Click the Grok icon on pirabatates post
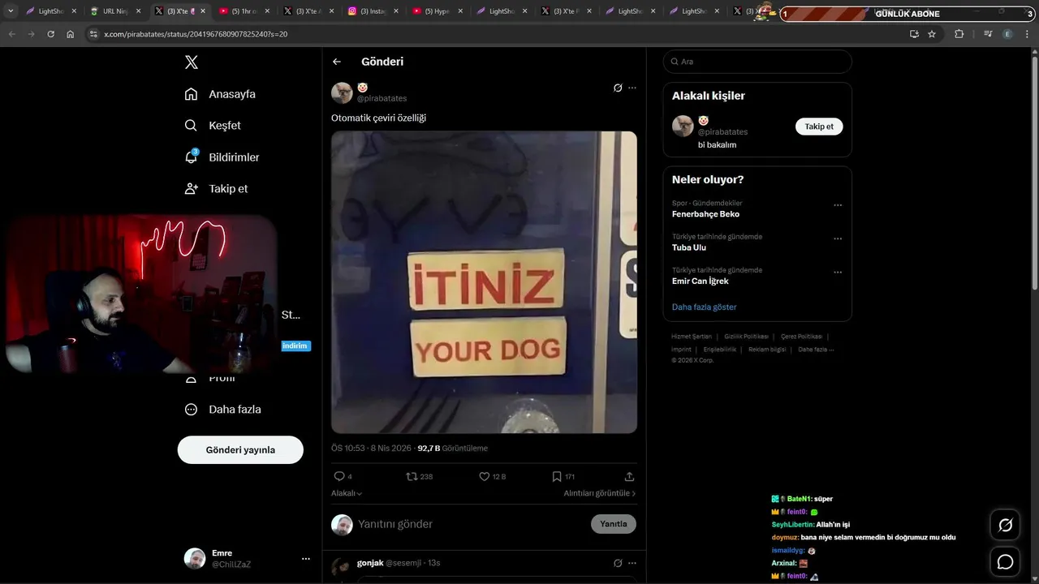This screenshot has height=584, width=1039. (618, 88)
